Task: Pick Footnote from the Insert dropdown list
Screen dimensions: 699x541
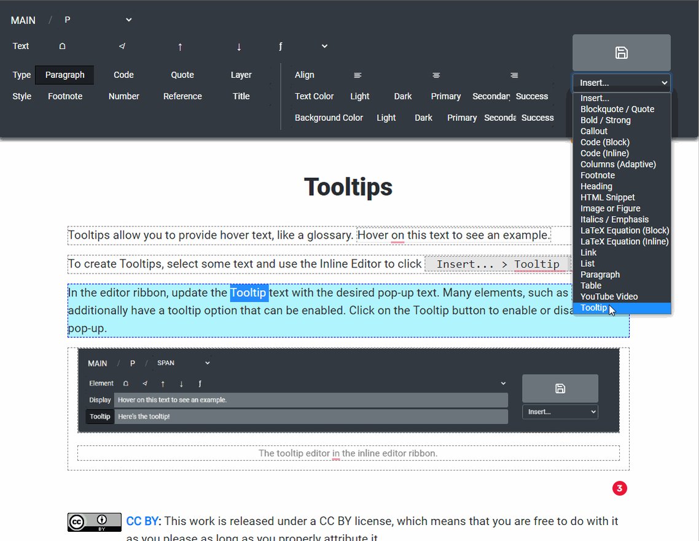Action: tap(622, 175)
